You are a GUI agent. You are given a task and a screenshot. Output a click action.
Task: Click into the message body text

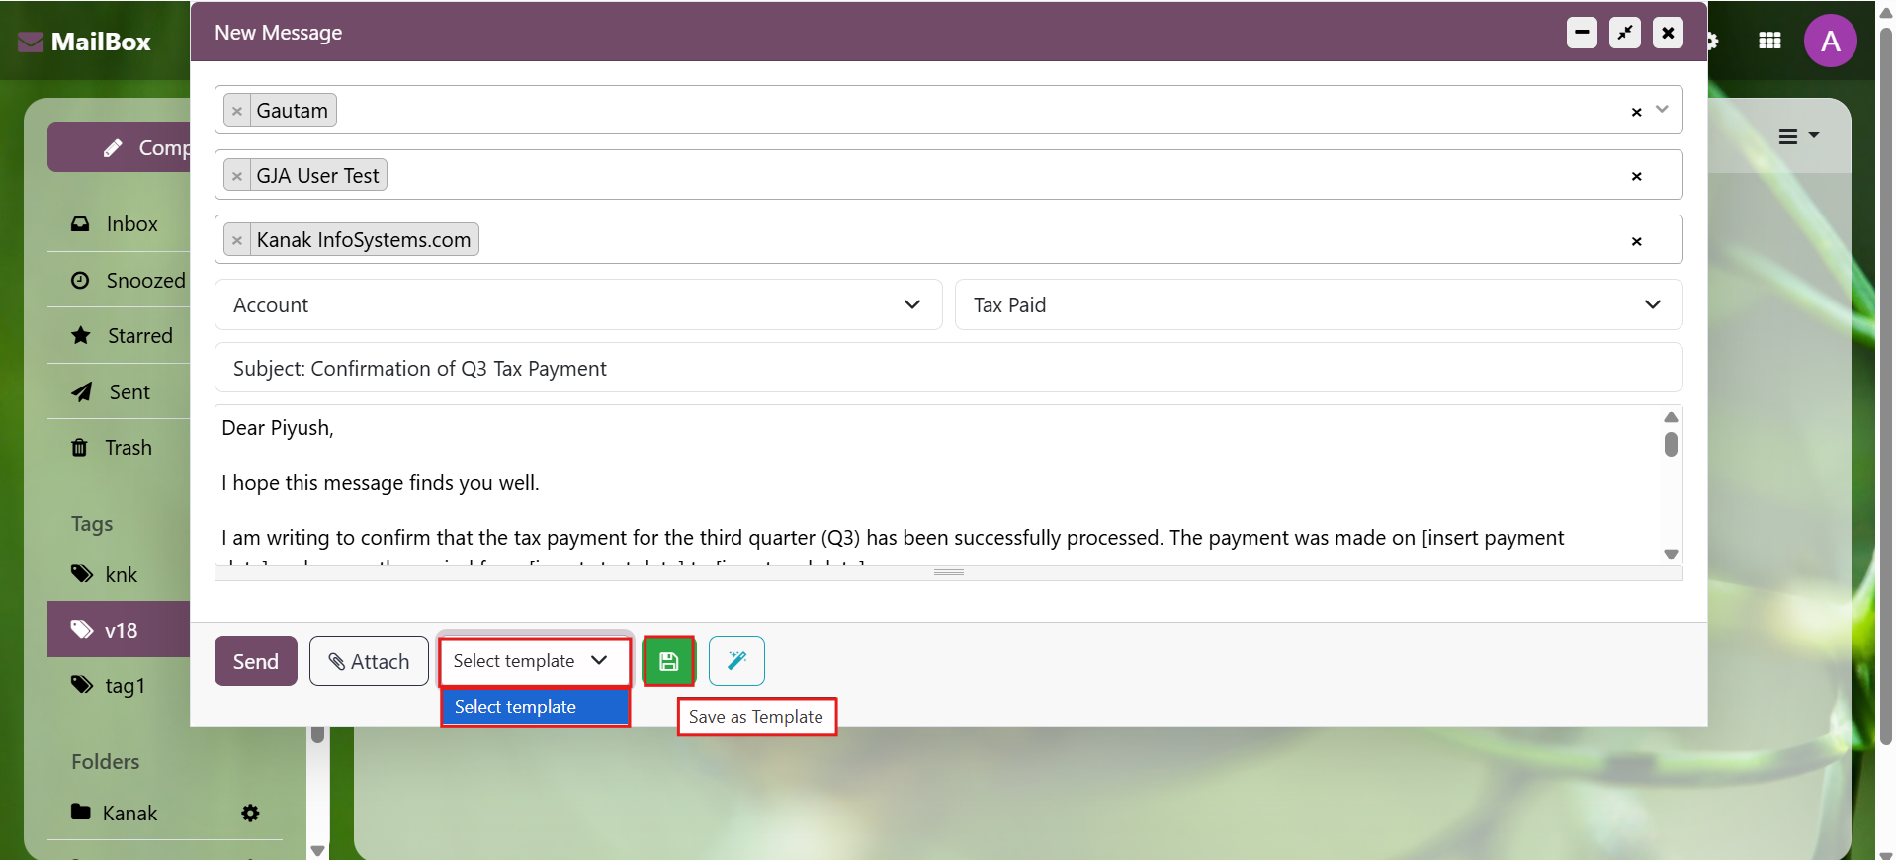click(937, 484)
